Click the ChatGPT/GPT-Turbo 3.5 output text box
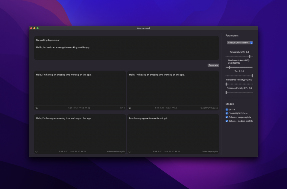 (173, 88)
